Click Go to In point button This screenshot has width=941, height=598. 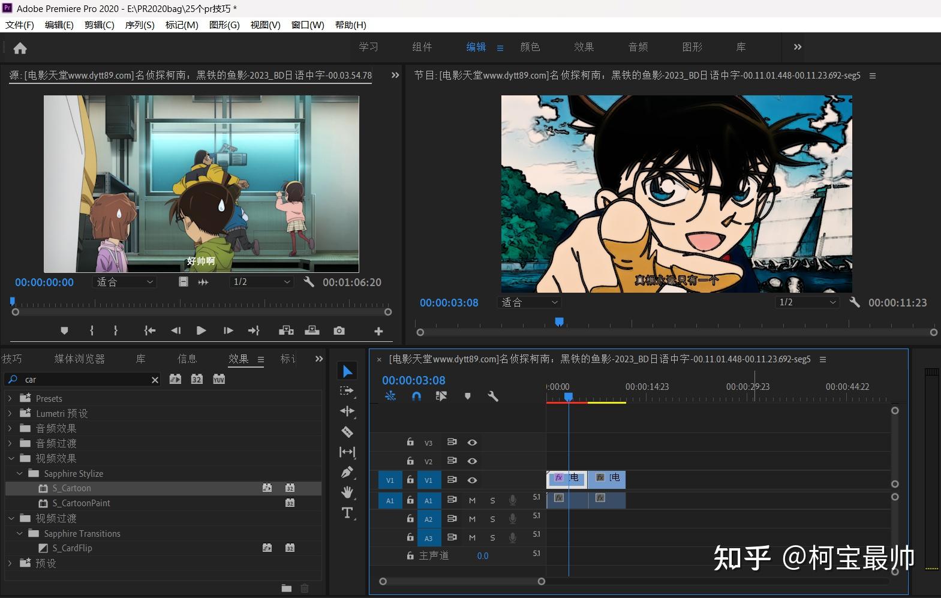(150, 330)
